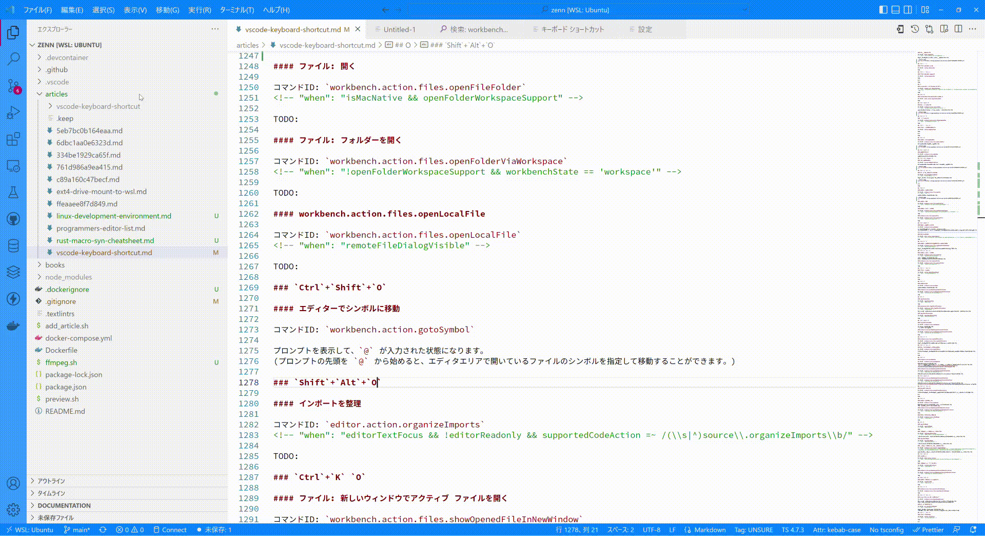985x536 pixels.
Task: Click LF end of line setting
Action: [x=672, y=530]
